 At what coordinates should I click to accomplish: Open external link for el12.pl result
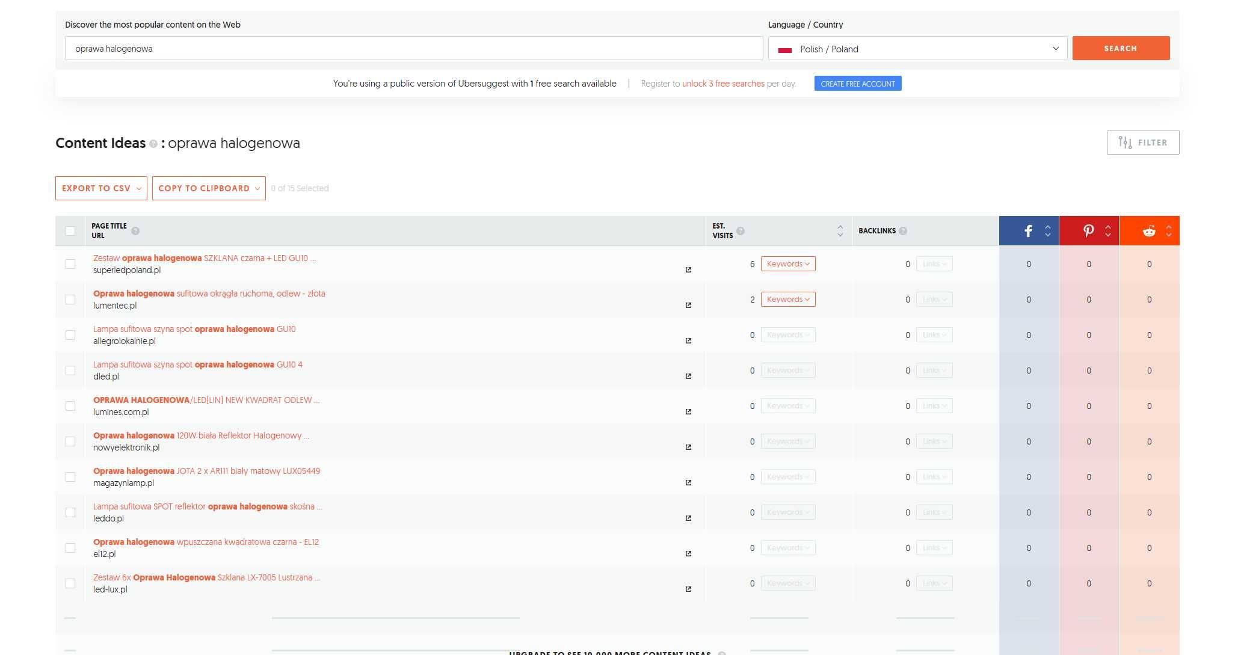(688, 554)
